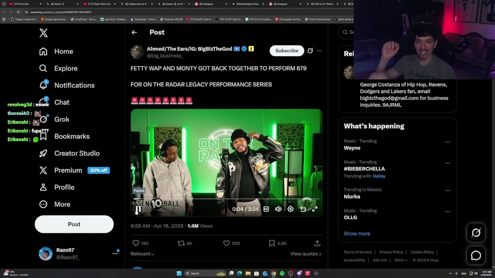Reload the page in browser
Viewport: 495px width, 278px height.
point(18,12)
